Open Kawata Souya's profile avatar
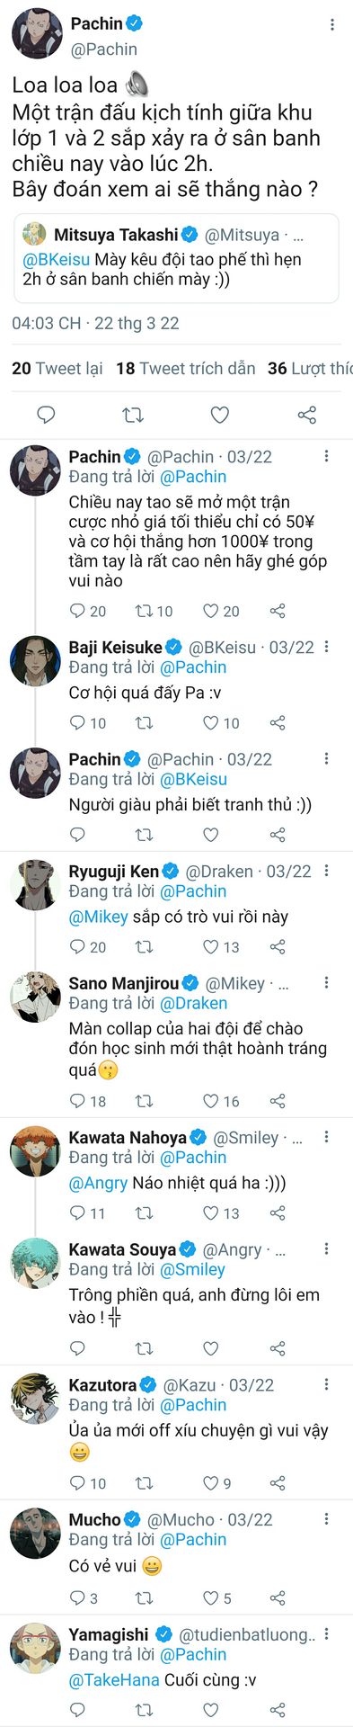 [x=35, y=1264]
